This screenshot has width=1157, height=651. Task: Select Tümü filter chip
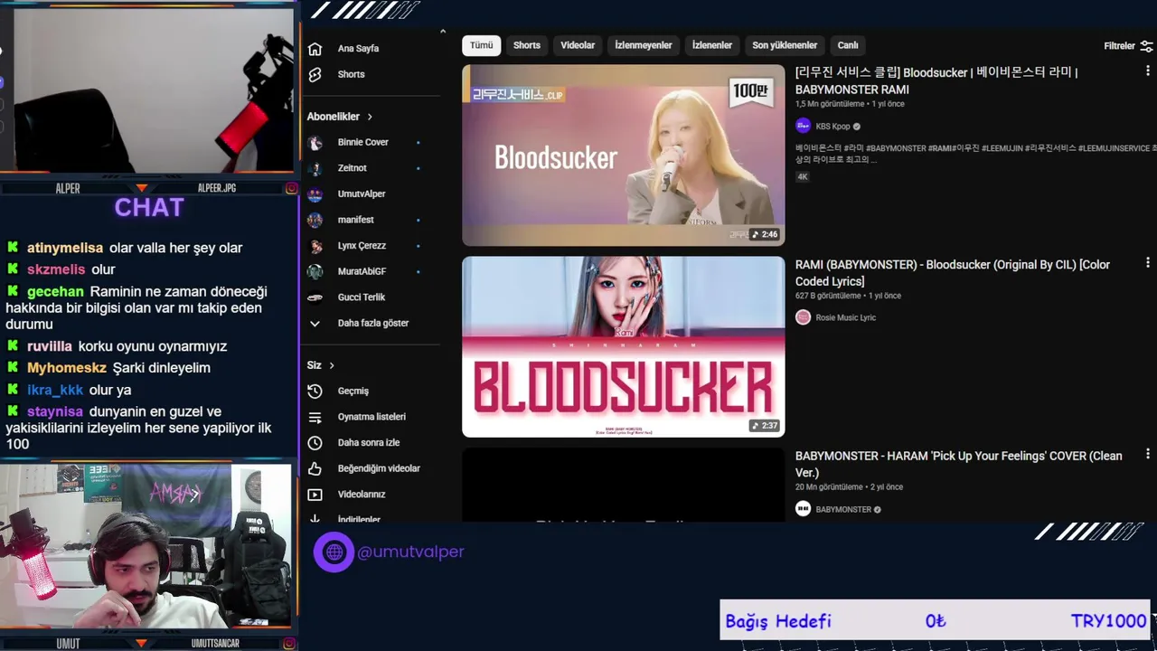pos(482,45)
